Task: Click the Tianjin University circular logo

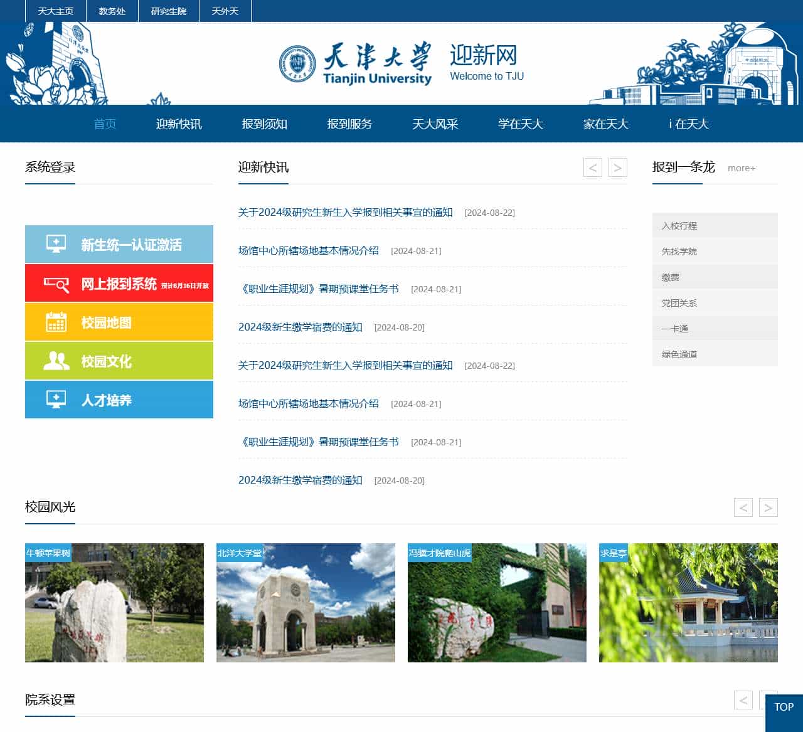Action: point(296,63)
